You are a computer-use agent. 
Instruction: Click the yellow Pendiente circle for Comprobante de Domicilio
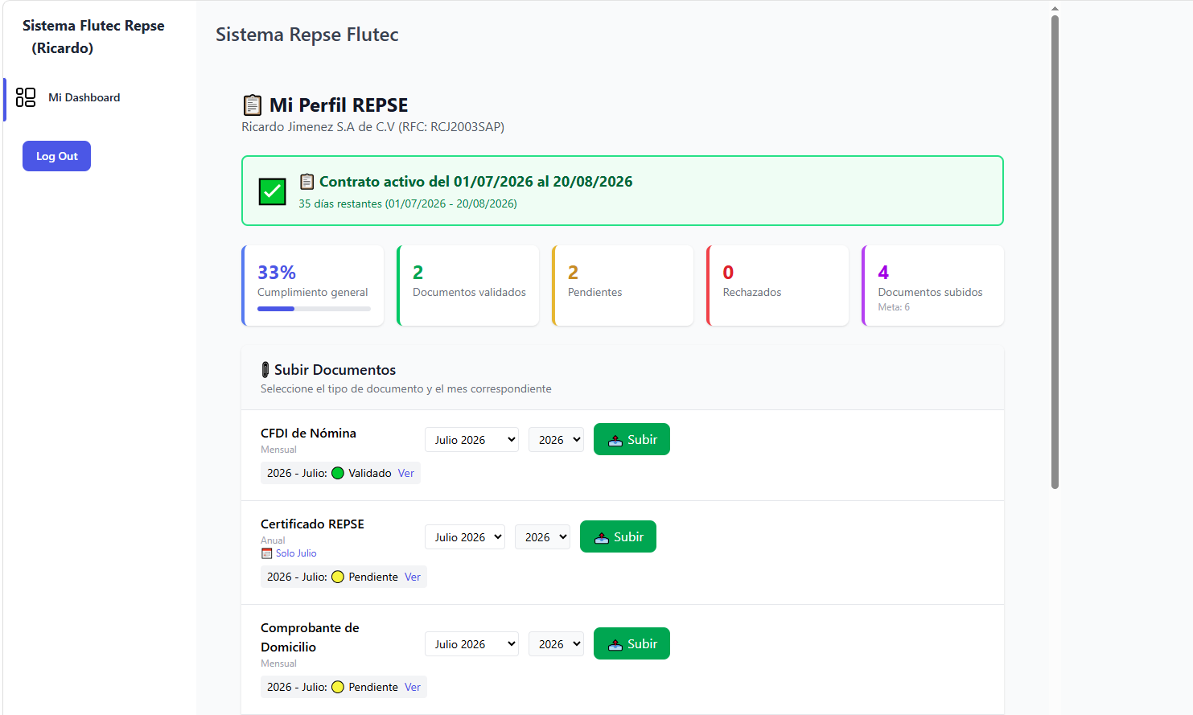click(x=338, y=687)
